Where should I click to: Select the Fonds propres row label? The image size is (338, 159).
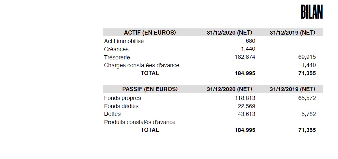[x=122, y=98]
